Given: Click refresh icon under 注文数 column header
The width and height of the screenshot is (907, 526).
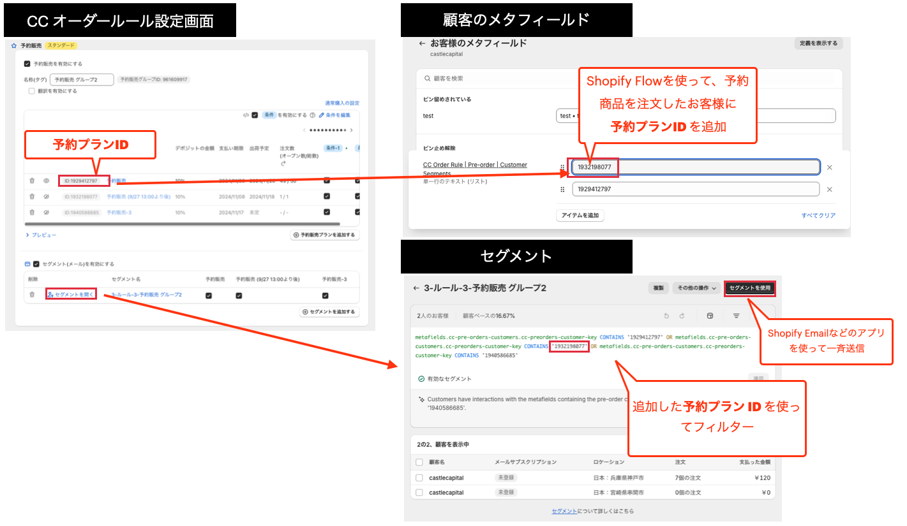Looking at the screenshot, I should click(283, 163).
